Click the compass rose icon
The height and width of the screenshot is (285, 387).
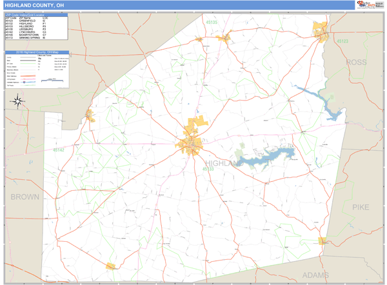[x=17, y=100]
